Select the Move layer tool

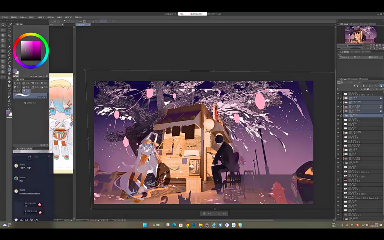[9, 39]
